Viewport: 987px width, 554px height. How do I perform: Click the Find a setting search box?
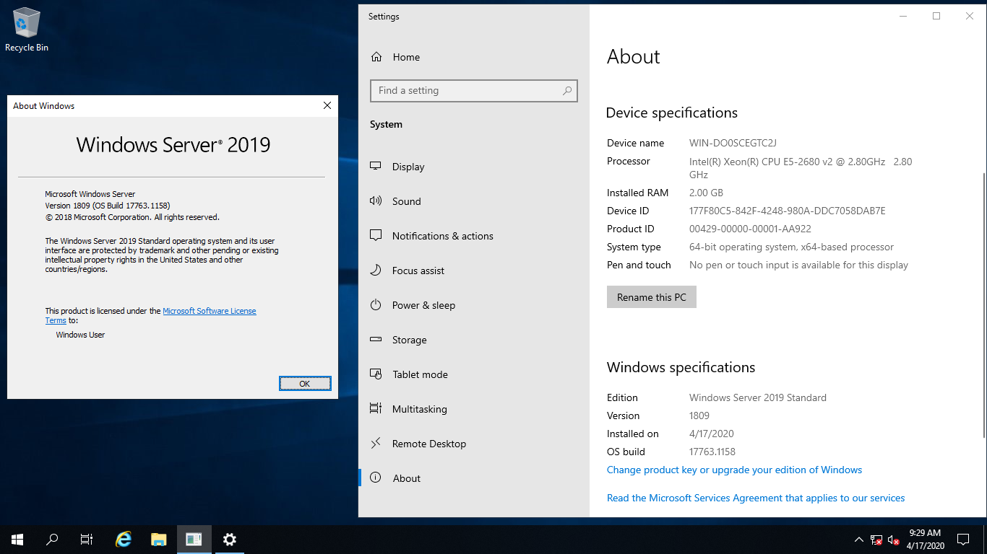[x=474, y=91]
